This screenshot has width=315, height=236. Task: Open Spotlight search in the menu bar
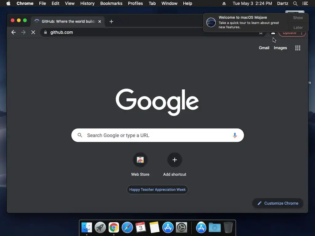coord(295,3)
